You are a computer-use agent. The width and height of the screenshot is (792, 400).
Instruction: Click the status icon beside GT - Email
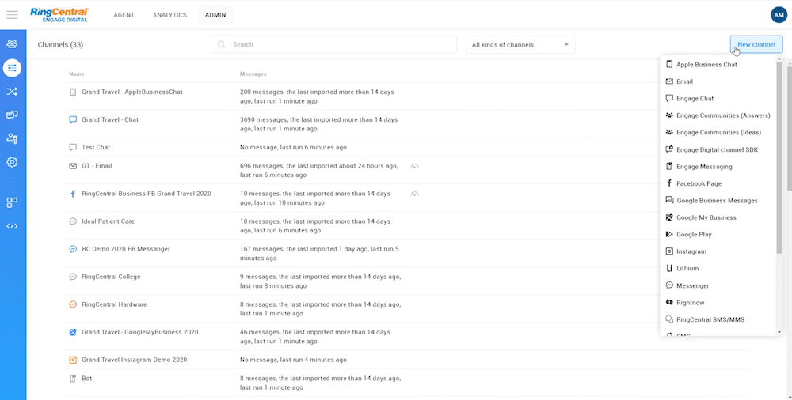pos(414,166)
